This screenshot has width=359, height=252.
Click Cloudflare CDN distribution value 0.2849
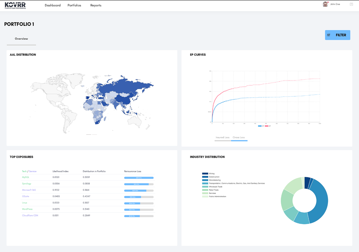click(x=86, y=215)
